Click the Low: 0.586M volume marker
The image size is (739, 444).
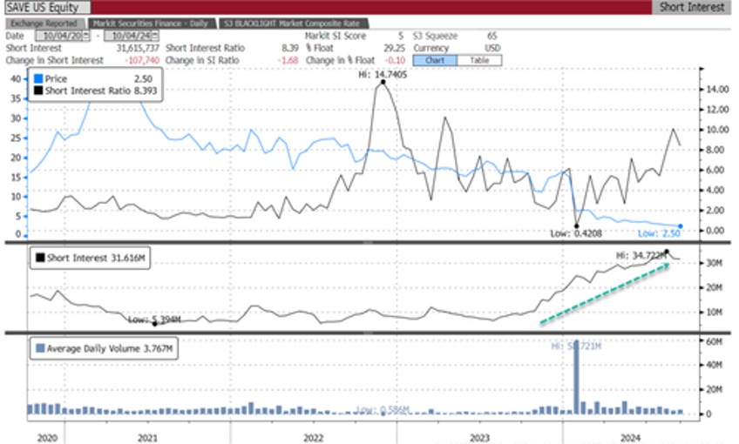[383, 414]
